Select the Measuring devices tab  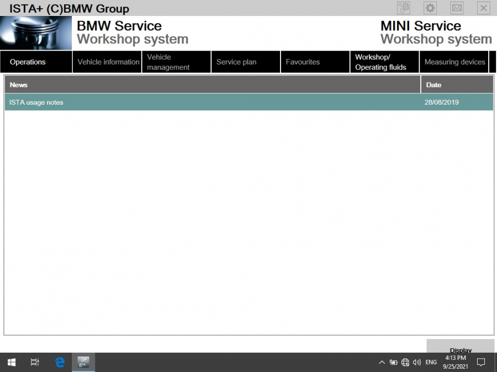click(454, 62)
